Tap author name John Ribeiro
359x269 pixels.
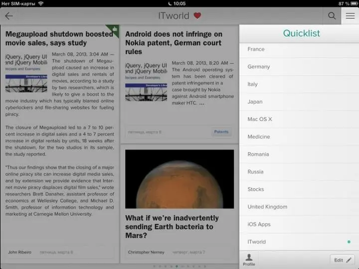(19, 252)
